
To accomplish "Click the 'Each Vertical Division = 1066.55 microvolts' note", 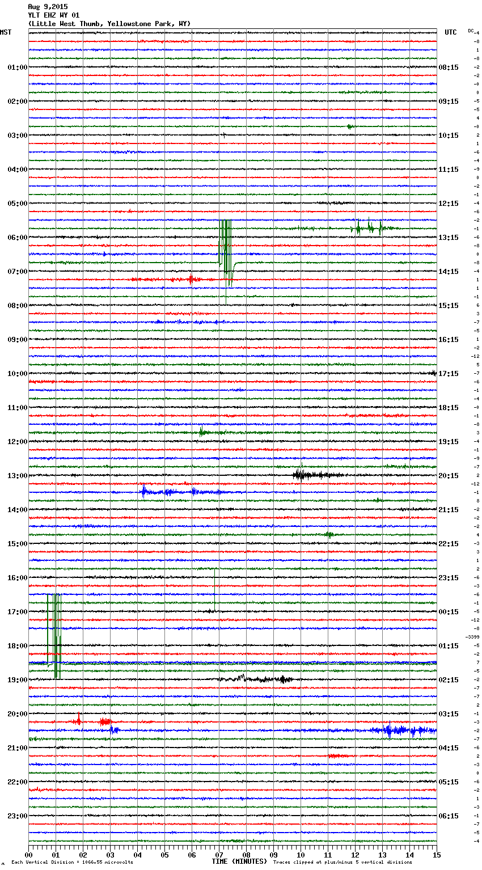I will tap(72, 862).
